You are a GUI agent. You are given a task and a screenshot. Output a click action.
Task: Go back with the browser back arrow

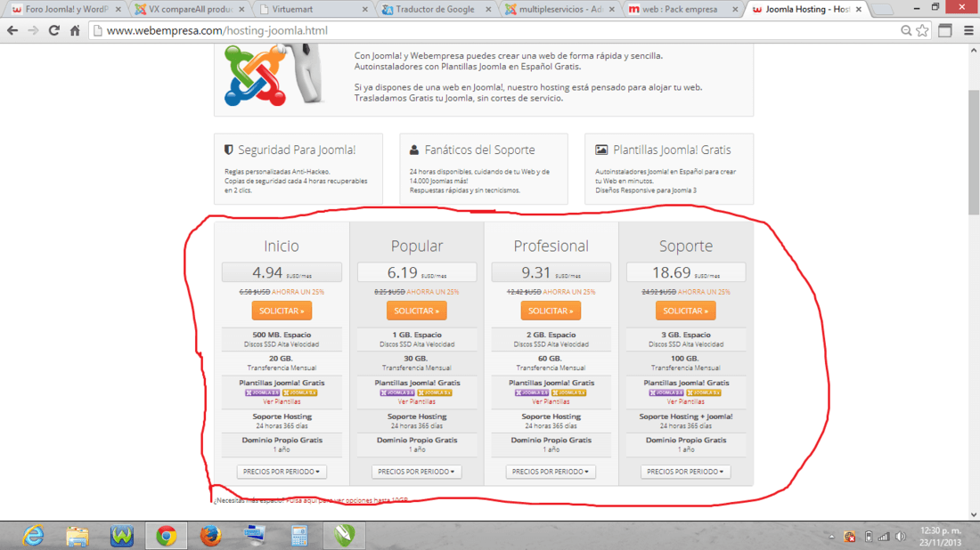pyautogui.click(x=12, y=30)
